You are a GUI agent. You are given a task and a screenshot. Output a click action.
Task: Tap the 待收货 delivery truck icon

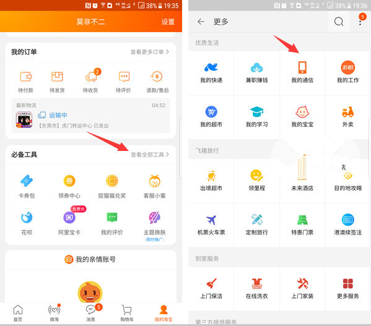(91, 76)
